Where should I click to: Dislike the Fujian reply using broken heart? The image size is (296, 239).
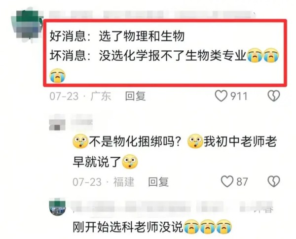(x=274, y=182)
